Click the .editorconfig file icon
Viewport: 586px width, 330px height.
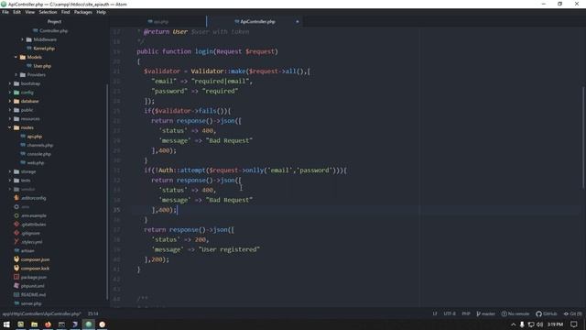pos(16,198)
